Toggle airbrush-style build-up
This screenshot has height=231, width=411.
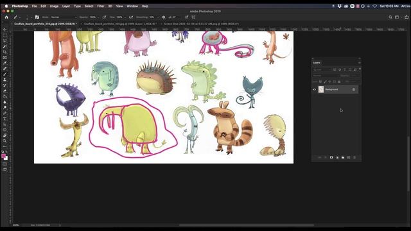point(131,17)
